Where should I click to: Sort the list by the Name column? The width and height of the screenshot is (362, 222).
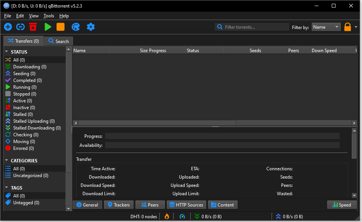click(92, 51)
